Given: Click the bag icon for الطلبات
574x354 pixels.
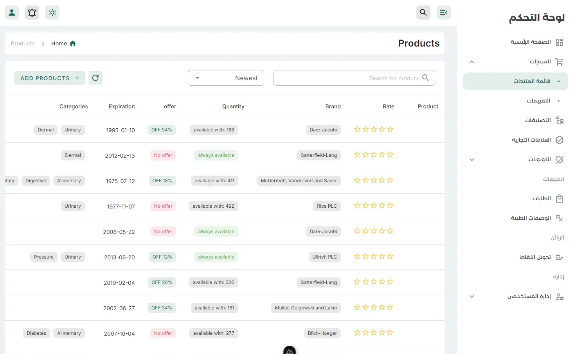Looking at the screenshot, I should [560, 199].
